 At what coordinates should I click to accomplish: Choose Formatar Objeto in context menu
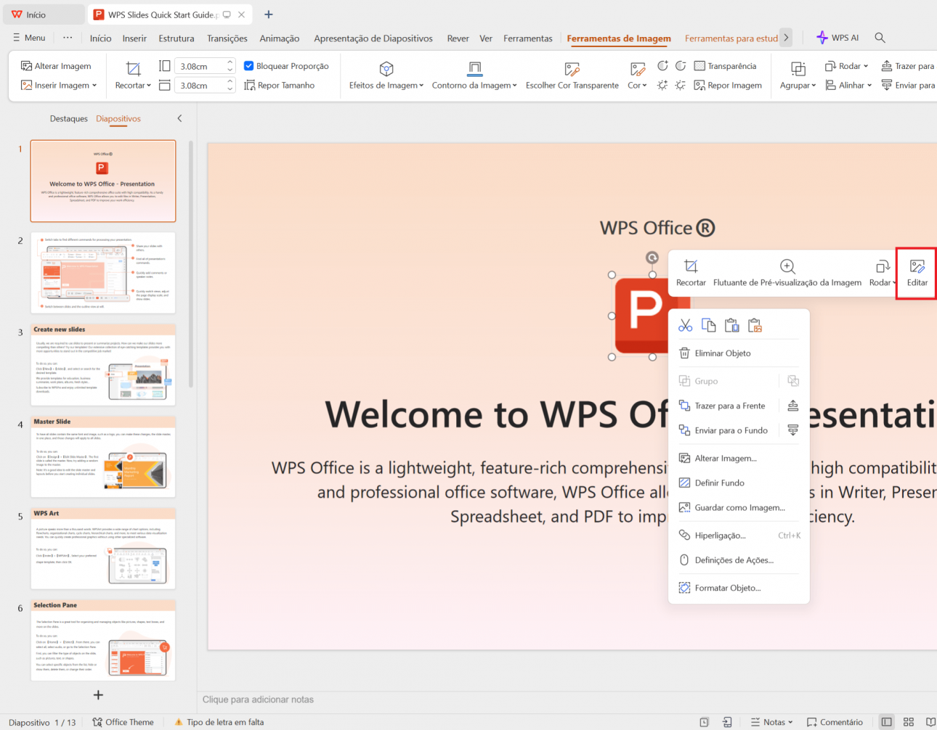[739, 588]
